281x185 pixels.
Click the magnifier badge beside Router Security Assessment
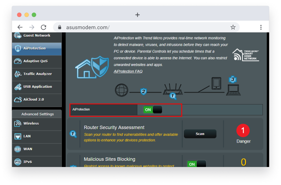73,134
